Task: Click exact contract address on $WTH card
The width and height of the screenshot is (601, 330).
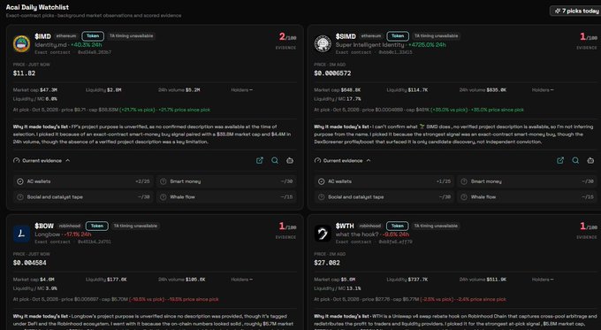Action: pos(396,242)
